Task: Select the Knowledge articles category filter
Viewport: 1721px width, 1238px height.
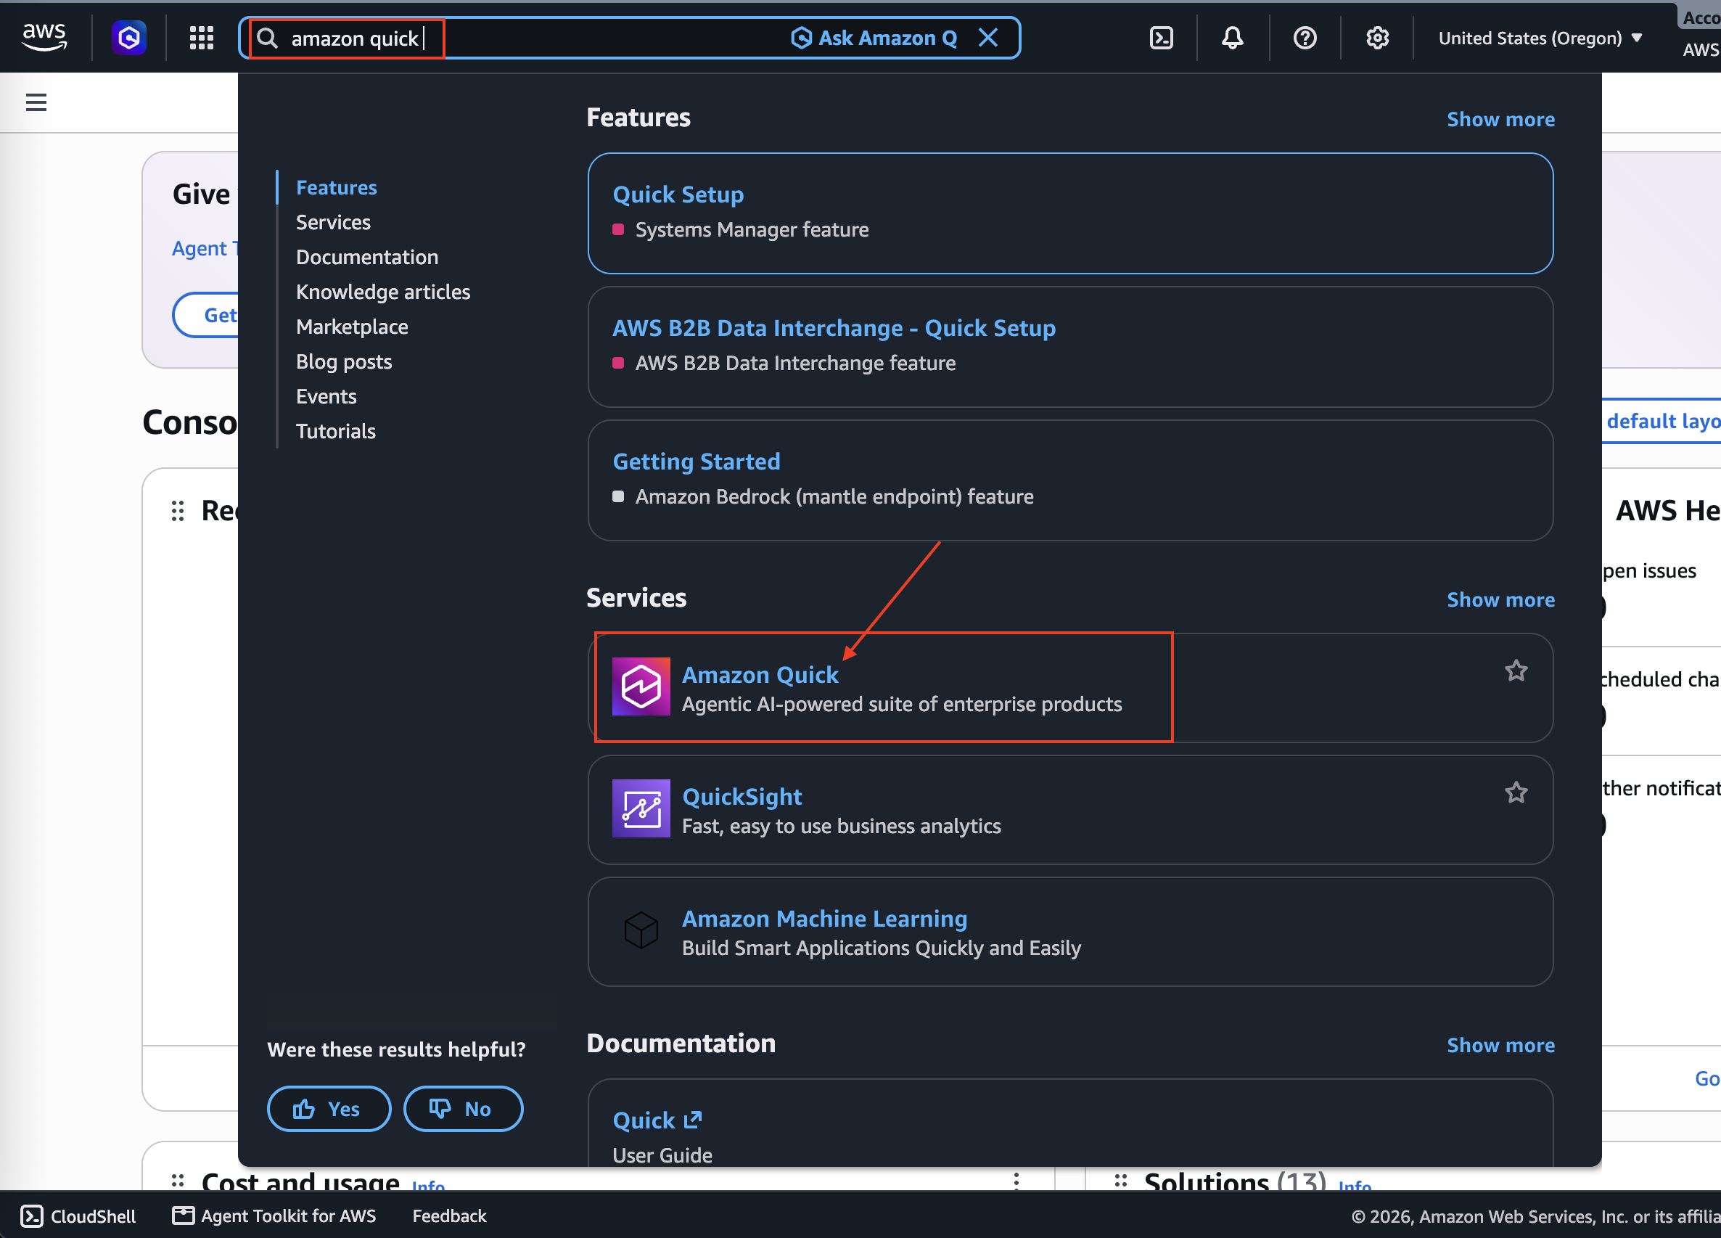Action: pos(383,292)
